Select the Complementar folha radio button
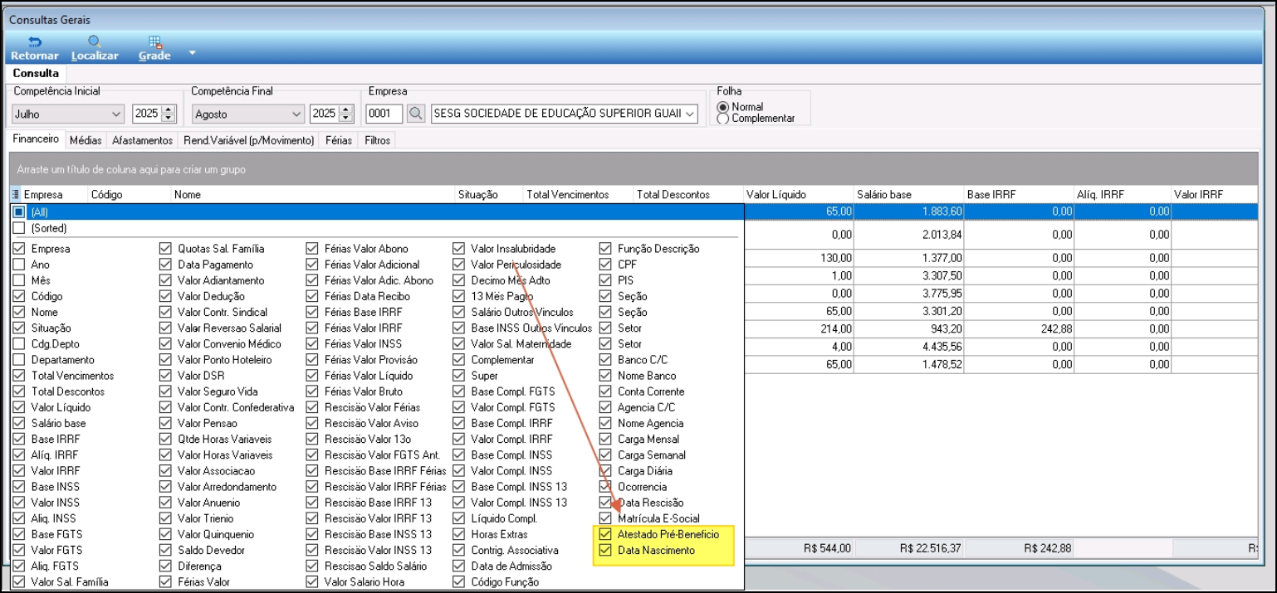Viewport: 1277px width, 593px height. (723, 119)
